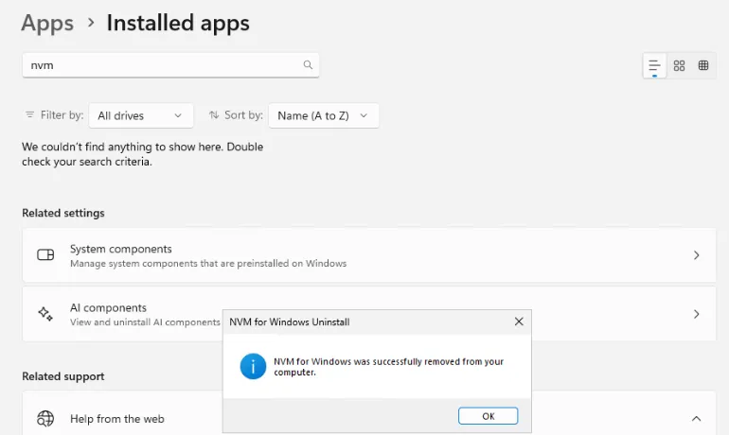The image size is (729, 435).
Task: Switch to grid view layout
Action: (679, 65)
